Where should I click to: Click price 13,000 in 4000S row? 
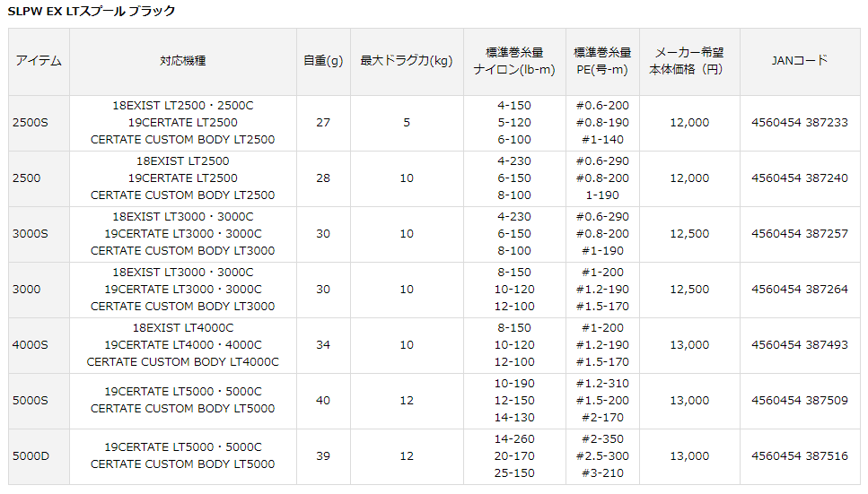pos(689,345)
